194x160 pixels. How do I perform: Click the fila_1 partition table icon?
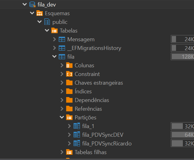pos(77,126)
